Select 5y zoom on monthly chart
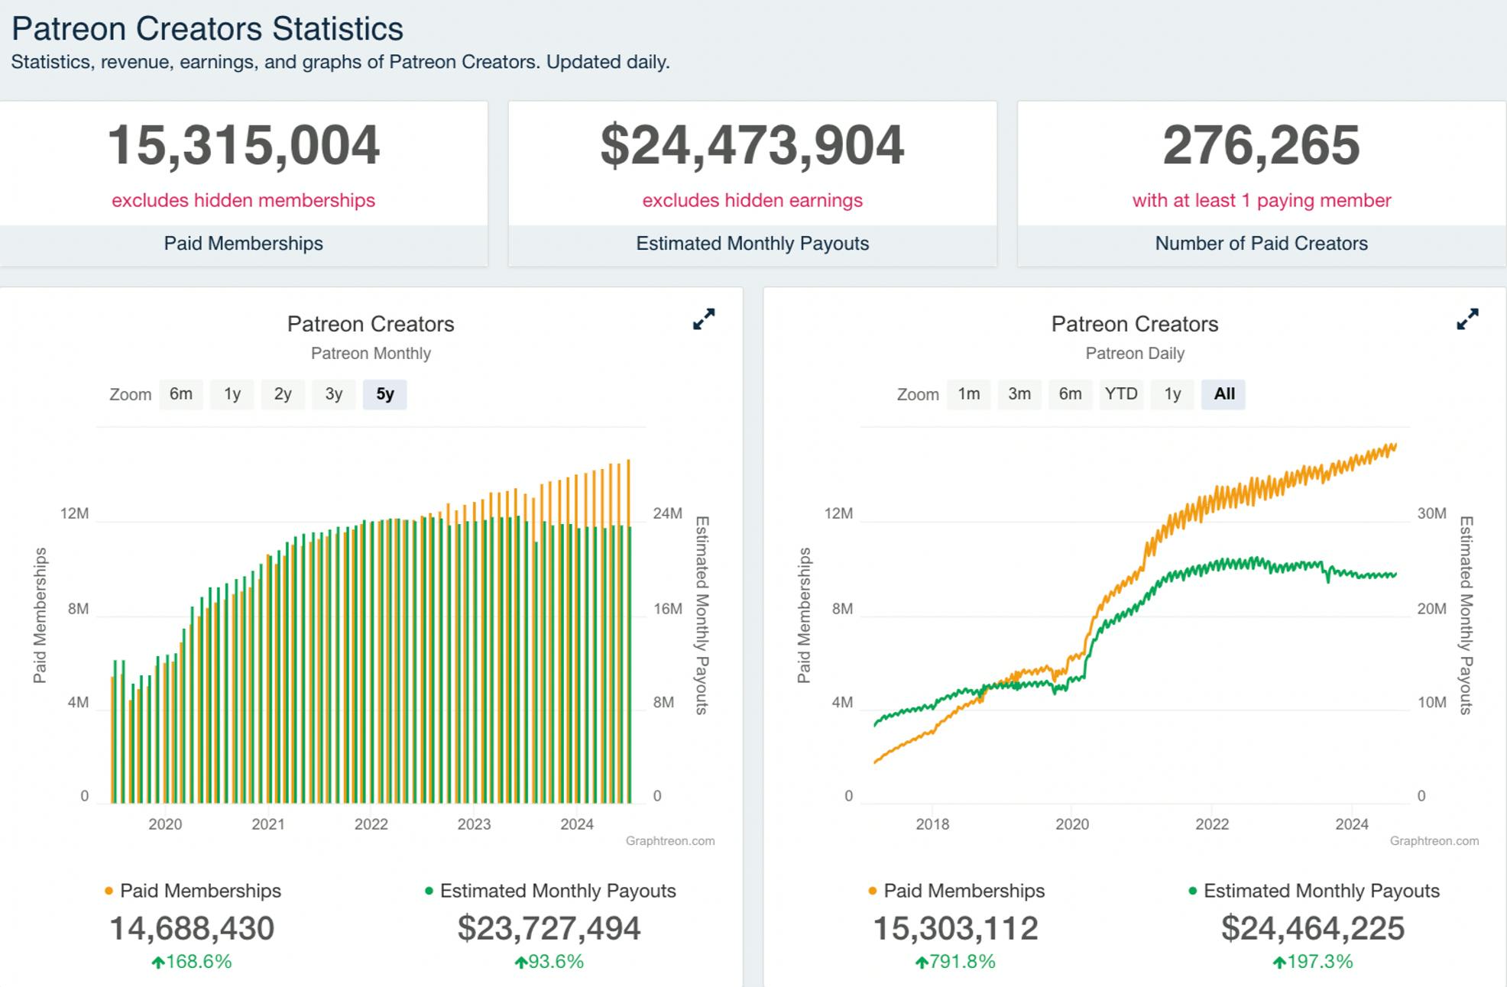 point(384,394)
